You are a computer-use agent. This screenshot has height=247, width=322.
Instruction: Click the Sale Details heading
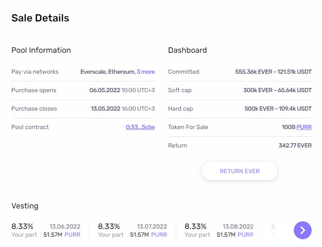(x=40, y=18)
